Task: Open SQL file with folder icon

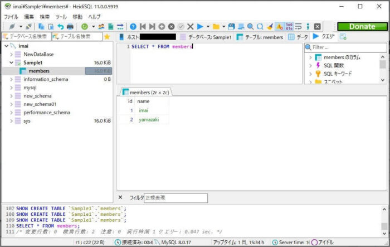Action: click(x=216, y=27)
